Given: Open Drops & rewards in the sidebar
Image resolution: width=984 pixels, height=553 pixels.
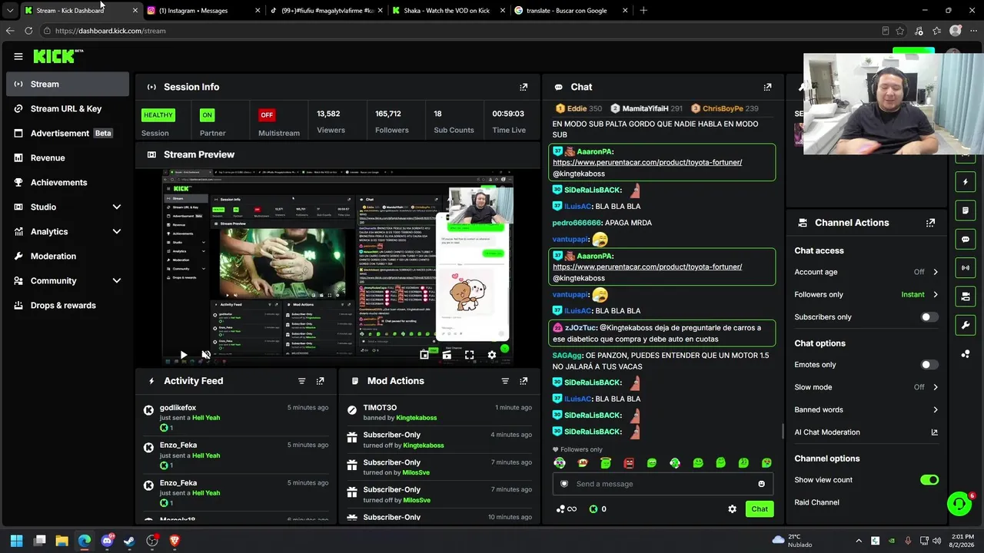Looking at the screenshot, I should click(x=68, y=306).
